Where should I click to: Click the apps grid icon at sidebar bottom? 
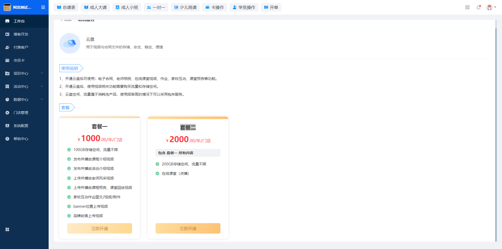(7, 229)
